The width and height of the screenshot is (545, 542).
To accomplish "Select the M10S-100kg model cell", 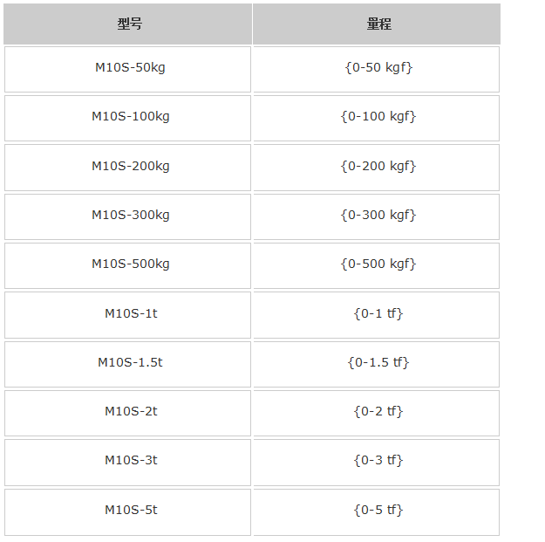I will point(129,117).
